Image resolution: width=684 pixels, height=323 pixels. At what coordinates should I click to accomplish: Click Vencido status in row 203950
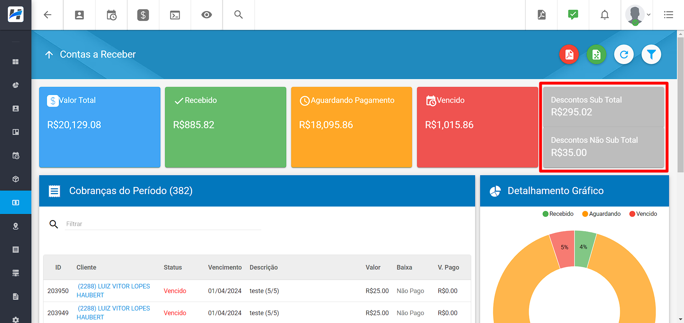pyautogui.click(x=175, y=291)
